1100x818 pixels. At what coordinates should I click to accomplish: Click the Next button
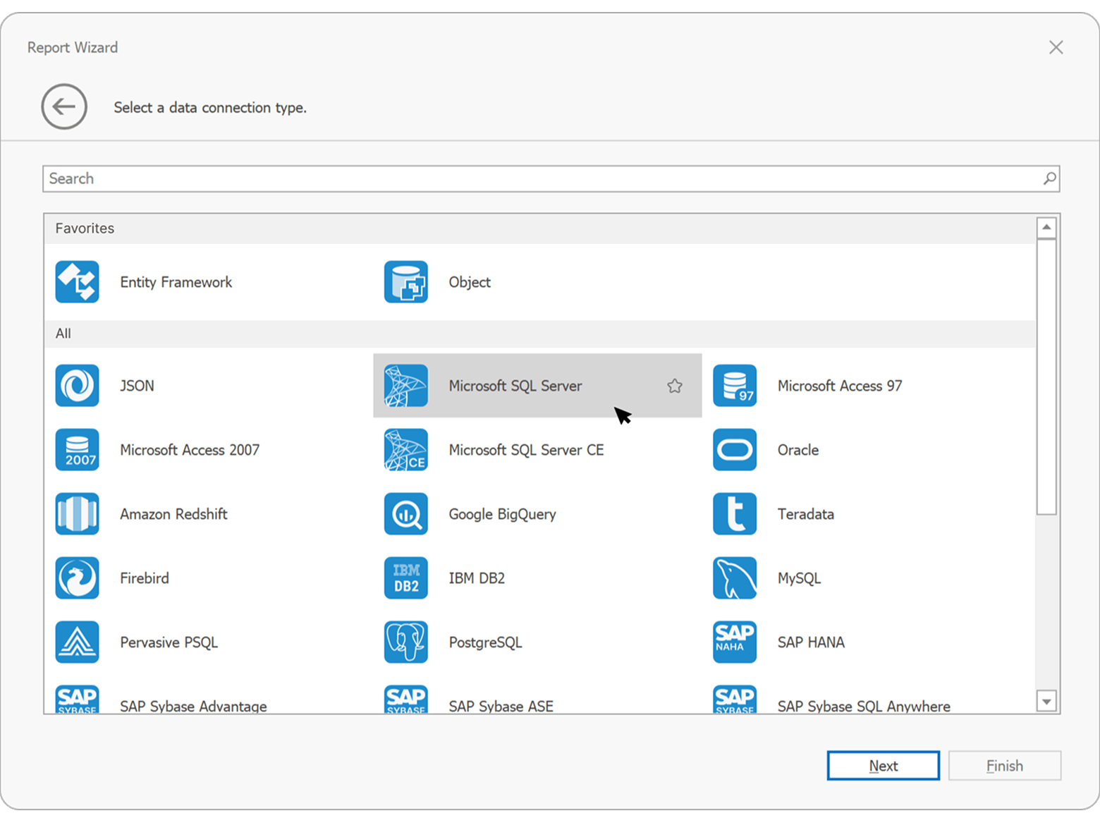pyautogui.click(x=883, y=766)
